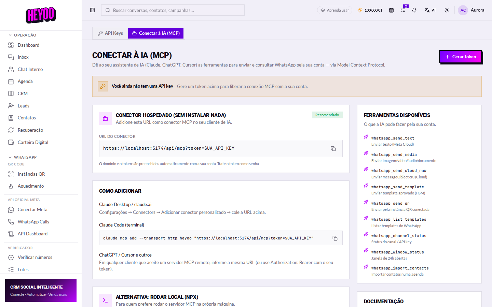Click the search conversations input field
Image resolution: width=492 pixels, height=307 pixels.
coord(173,10)
